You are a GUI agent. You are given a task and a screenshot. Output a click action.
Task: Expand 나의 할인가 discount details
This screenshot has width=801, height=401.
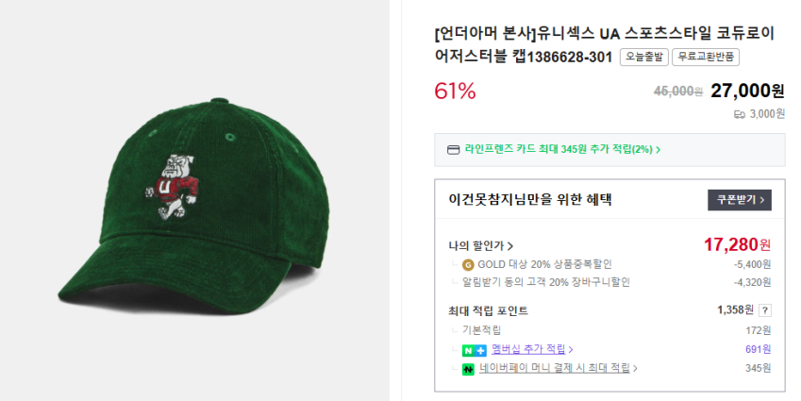coord(481,245)
